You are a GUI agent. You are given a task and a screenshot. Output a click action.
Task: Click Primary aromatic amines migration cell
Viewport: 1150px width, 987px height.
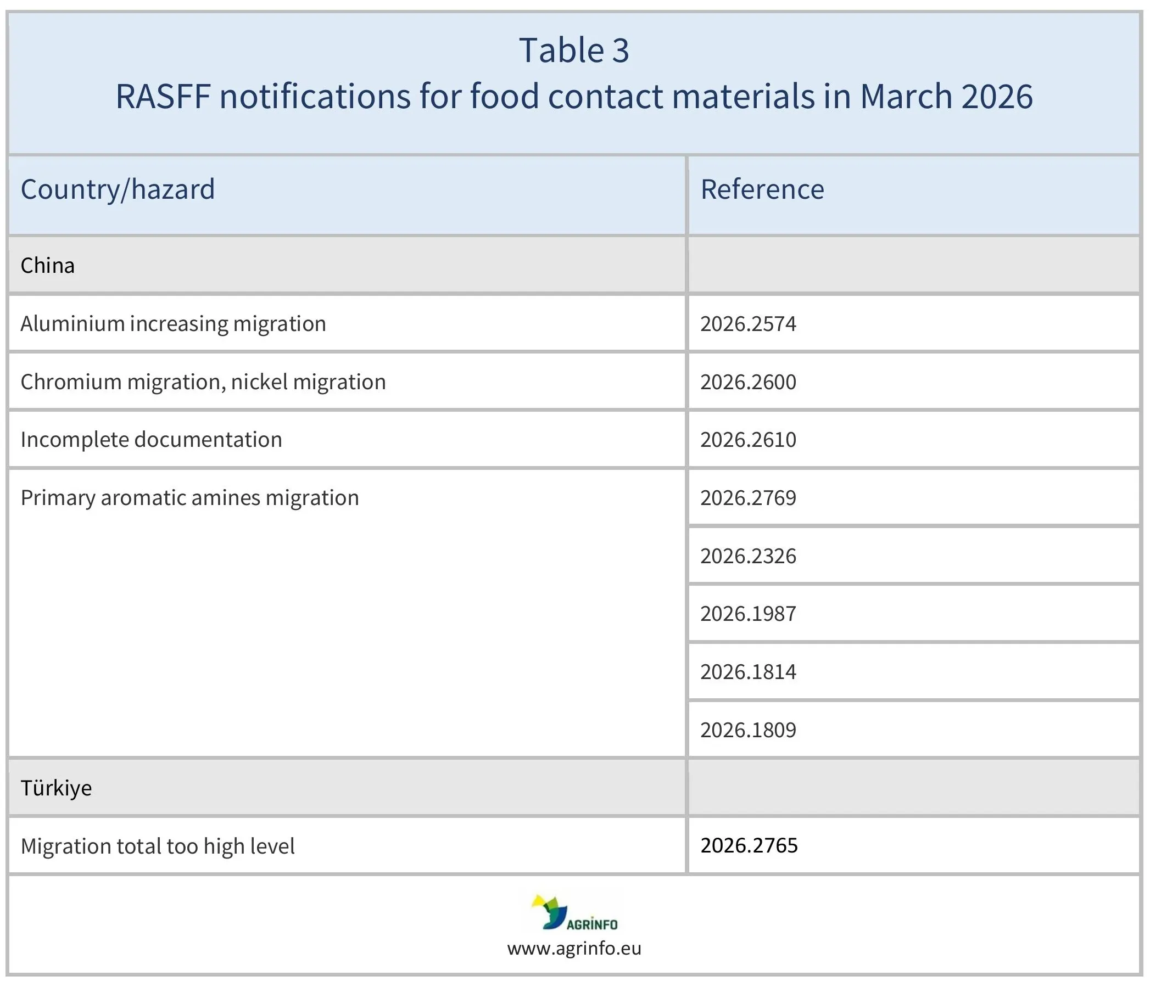348,613
